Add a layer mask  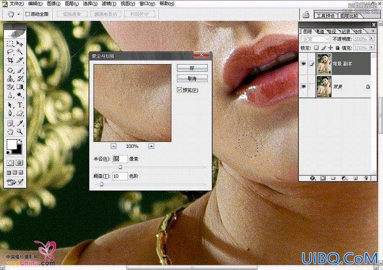pyautogui.click(x=323, y=178)
